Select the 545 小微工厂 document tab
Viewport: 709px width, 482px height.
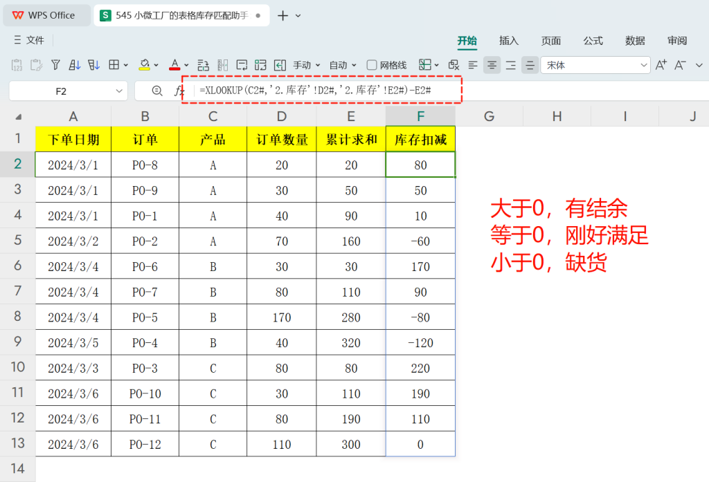coord(181,15)
